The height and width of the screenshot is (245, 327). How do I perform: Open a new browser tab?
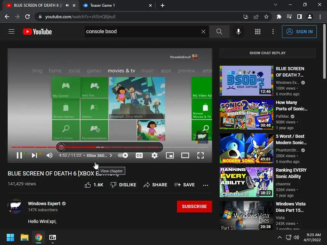[163, 5]
